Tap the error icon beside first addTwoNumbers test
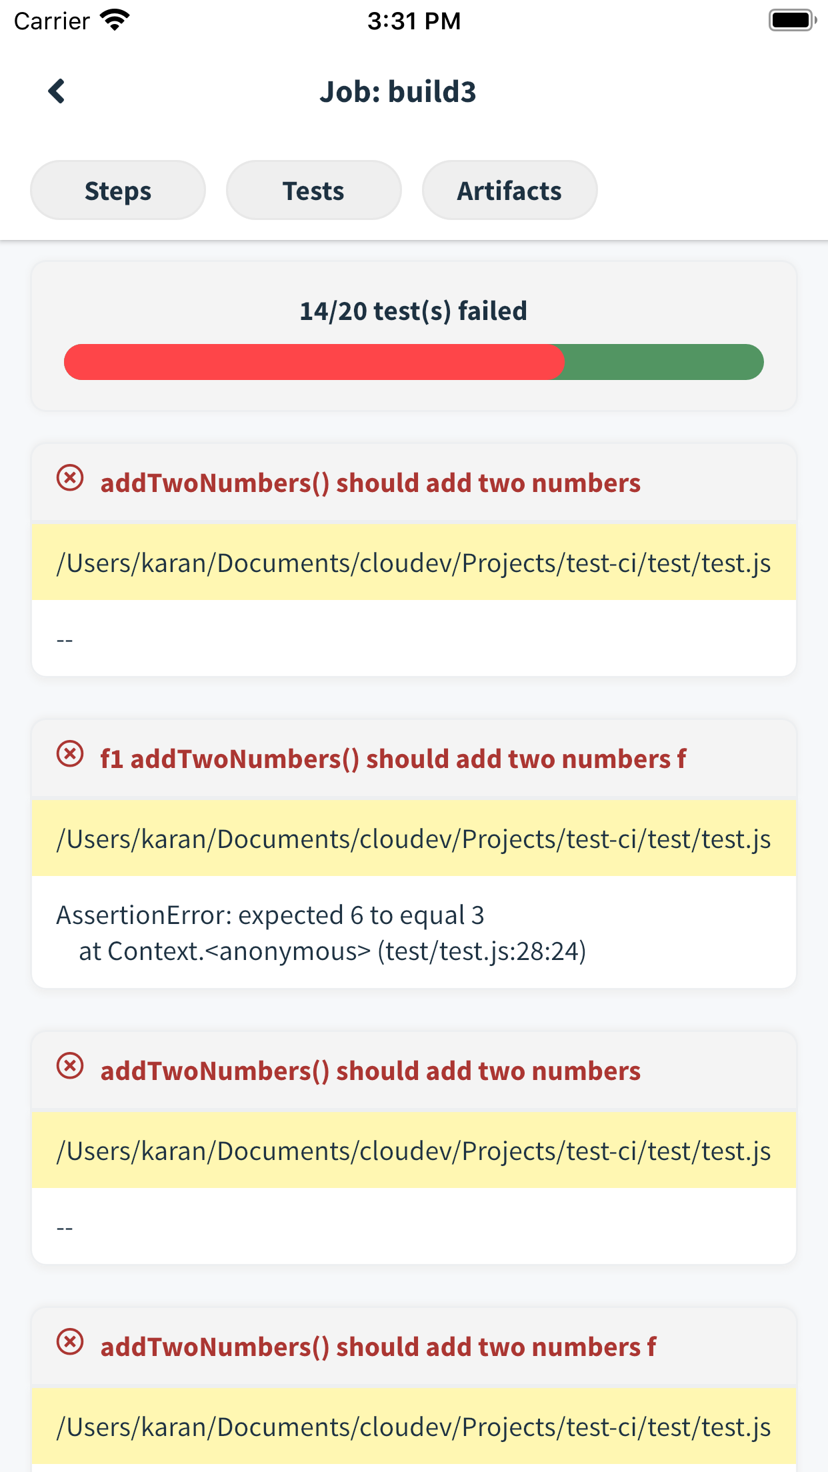 [70, 479]
